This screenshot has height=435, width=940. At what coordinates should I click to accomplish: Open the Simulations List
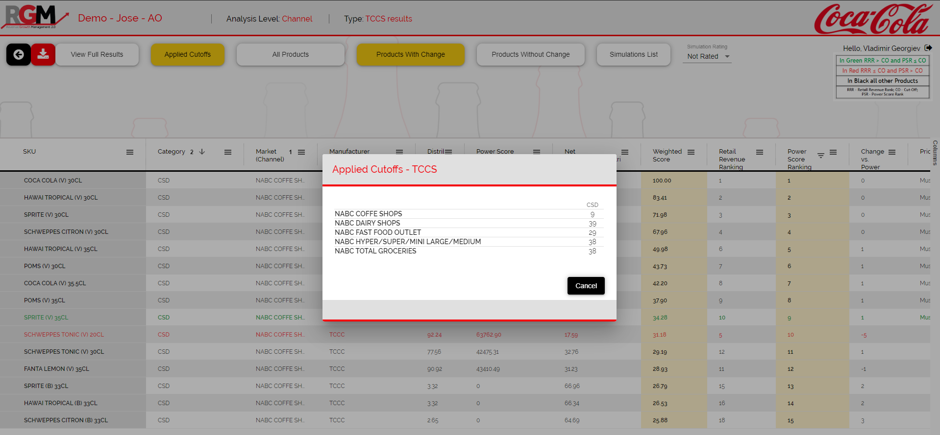point(633,54)
